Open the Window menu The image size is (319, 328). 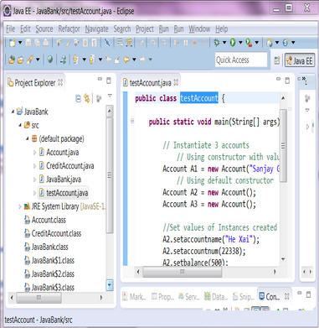(x=199, y=29)
